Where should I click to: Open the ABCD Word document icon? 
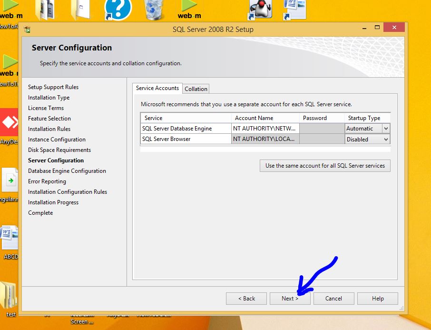point(10,238)
